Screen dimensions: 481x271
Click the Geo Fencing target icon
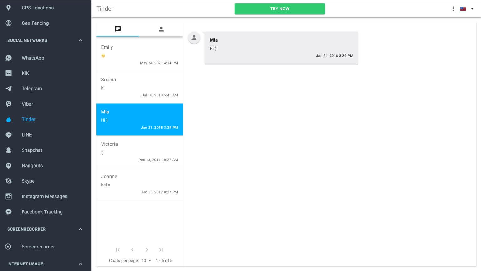(8, 23)
